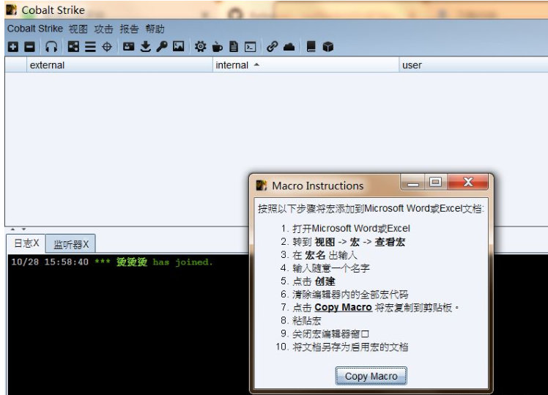Image resolution: width=548 pixels, height=395 pixels.
Task: Open credentials ID card icon
Action: click(x=129, y=46)
